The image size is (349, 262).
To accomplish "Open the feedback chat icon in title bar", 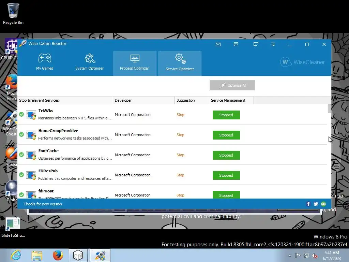I will coord(236,44).
